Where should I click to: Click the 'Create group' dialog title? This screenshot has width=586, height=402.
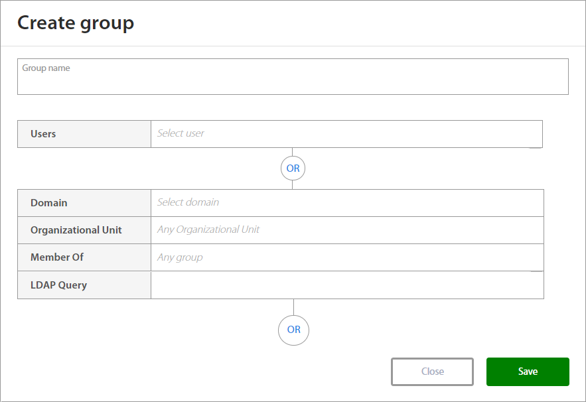coord(76,23)
